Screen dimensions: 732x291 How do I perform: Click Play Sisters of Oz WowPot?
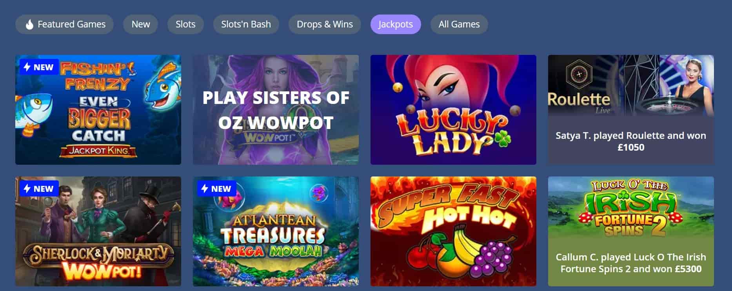click(x=276, y=110)
